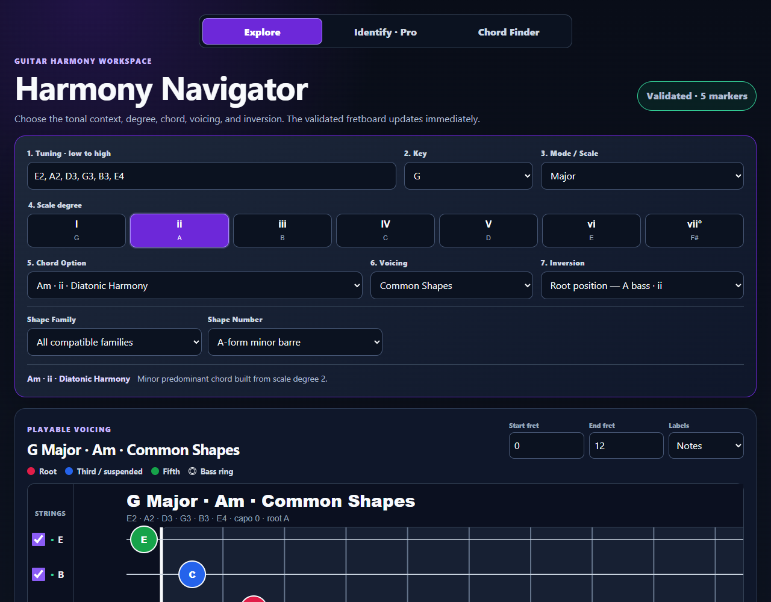
Task: Click the Harmony Navigator heading
Action: coord(161,89)
